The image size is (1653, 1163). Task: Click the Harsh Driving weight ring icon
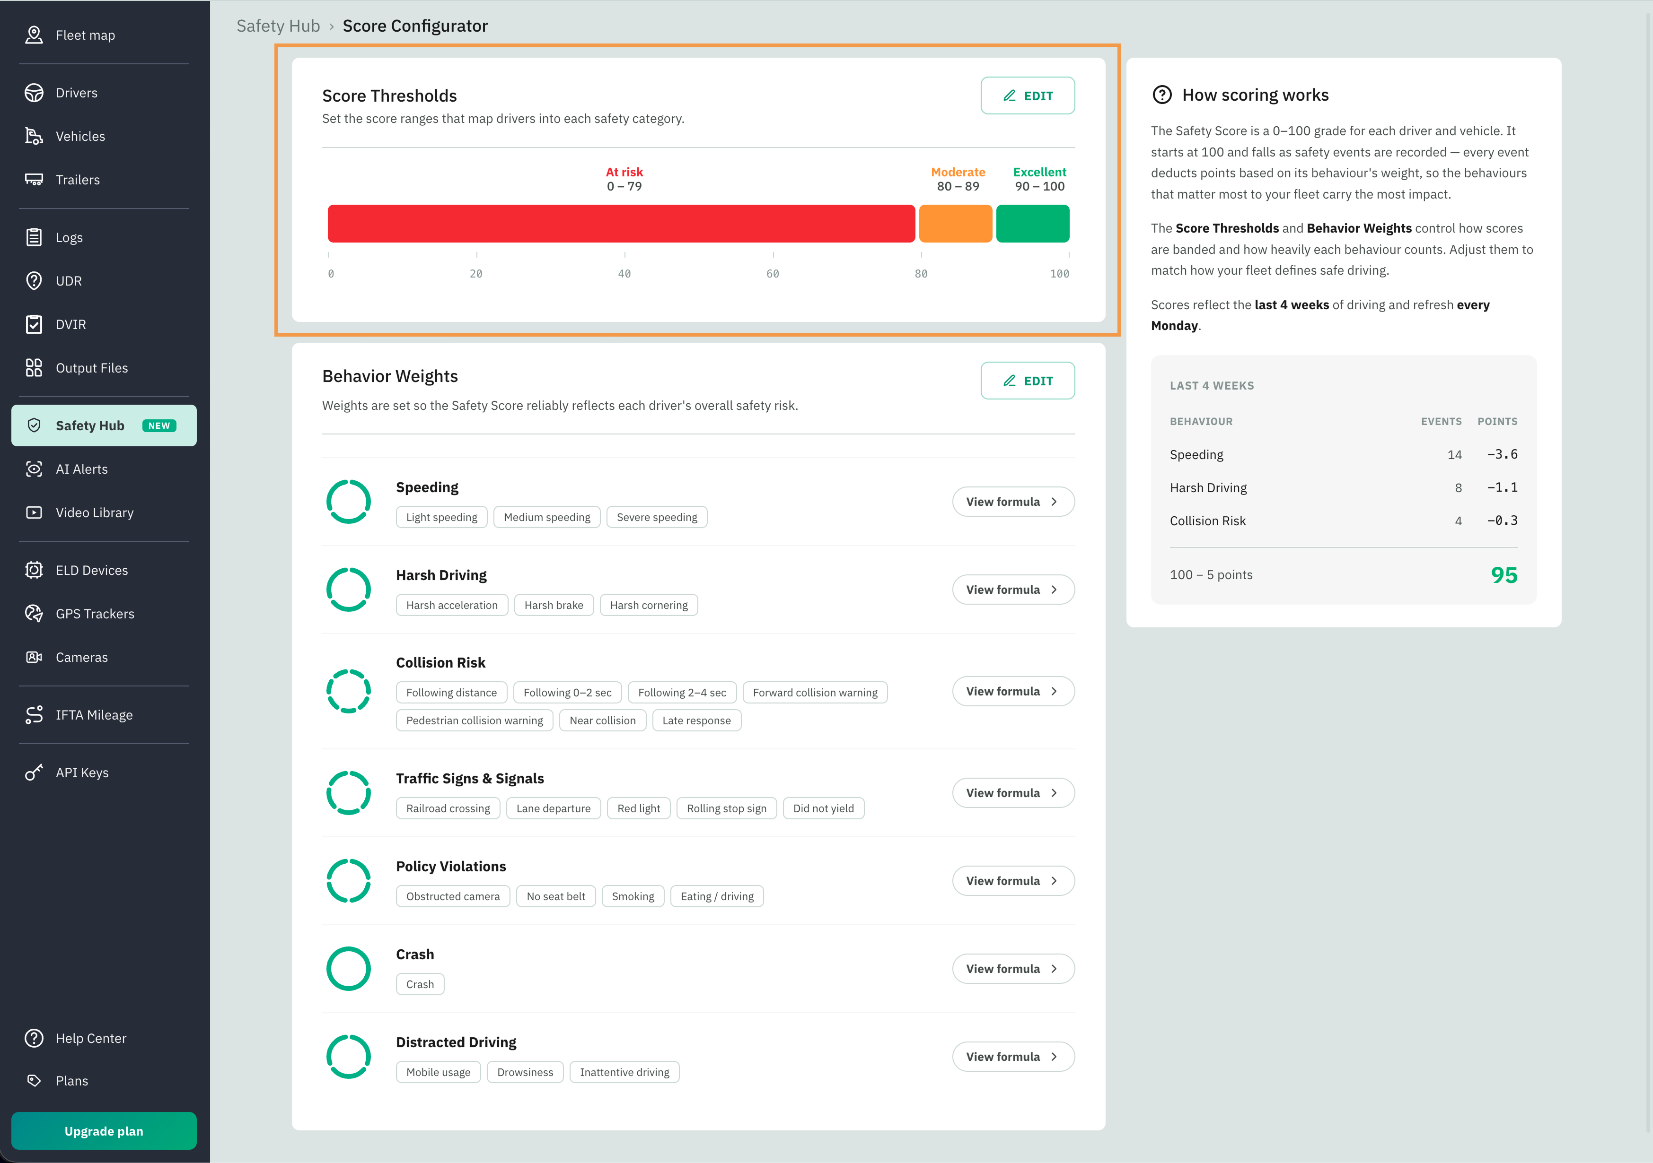(x=349, y=589)
